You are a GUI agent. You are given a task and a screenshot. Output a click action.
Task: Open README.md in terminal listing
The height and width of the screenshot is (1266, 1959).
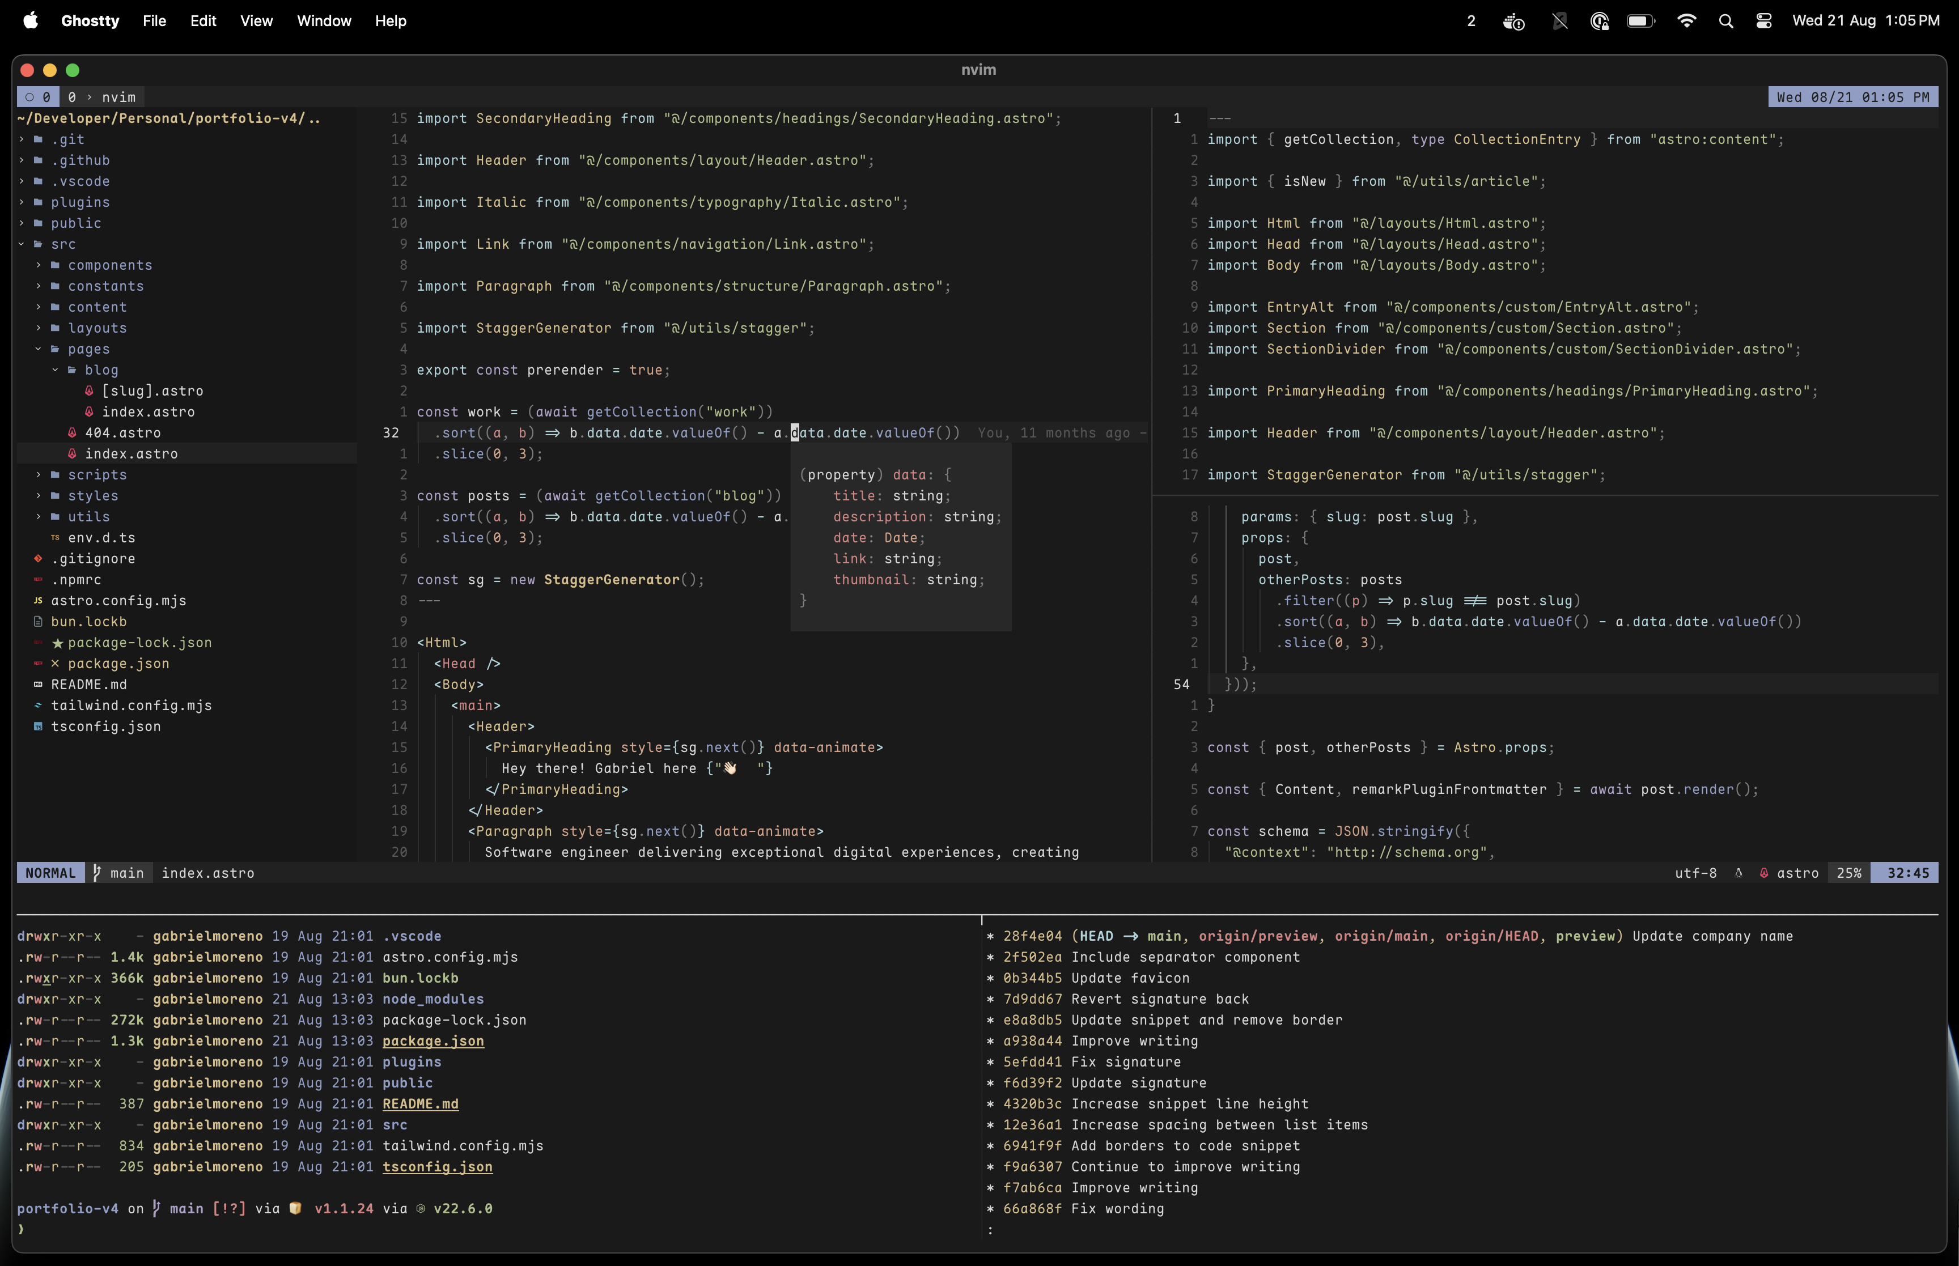click(x=420, y=1104)
